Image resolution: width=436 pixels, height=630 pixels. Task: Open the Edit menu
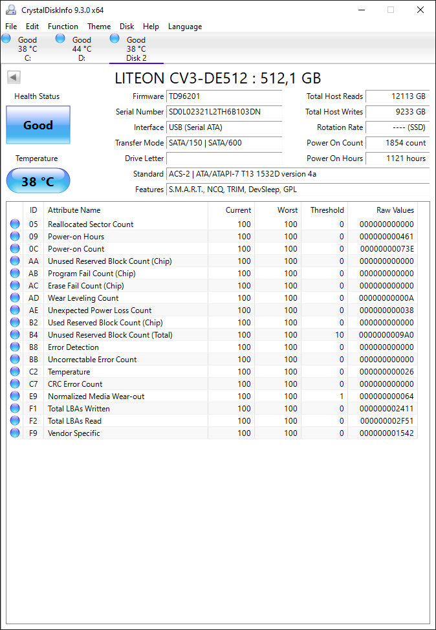(x=32, y=27)
